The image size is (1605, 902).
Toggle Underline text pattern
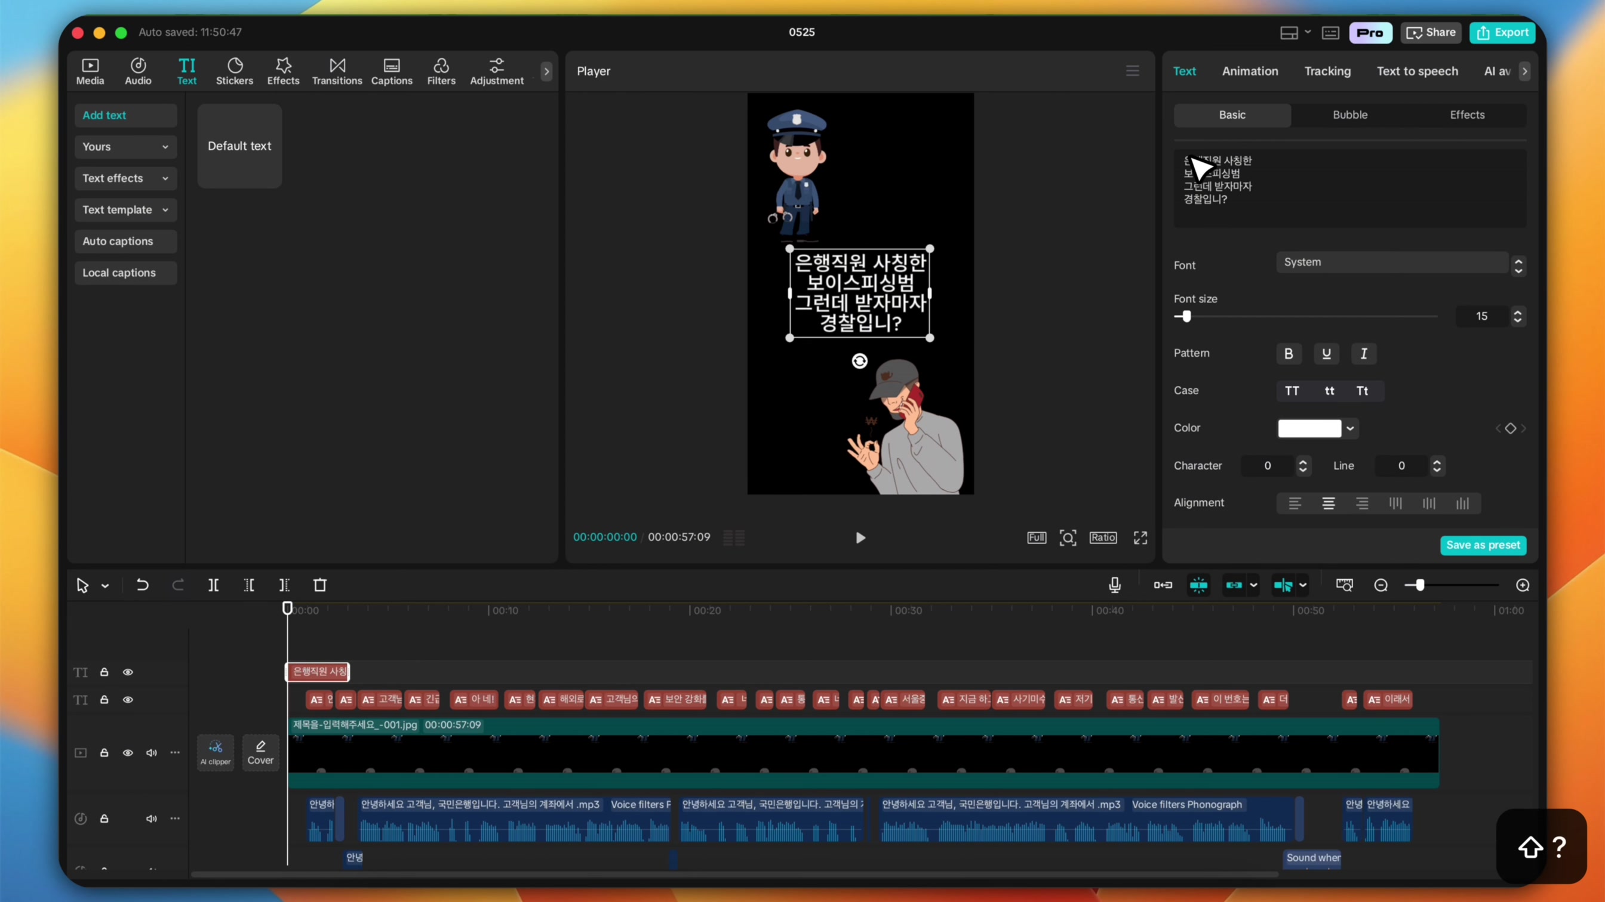[x=1327, y=354]
